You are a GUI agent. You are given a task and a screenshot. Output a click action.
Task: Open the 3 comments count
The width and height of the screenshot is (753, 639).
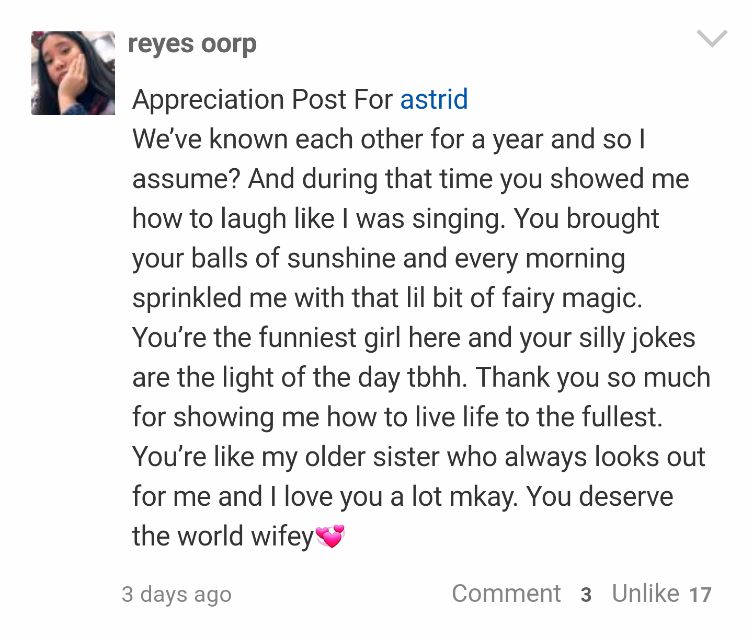586,595
